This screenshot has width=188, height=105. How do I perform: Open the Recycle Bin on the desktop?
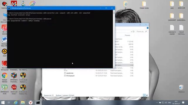coord(181,88)
